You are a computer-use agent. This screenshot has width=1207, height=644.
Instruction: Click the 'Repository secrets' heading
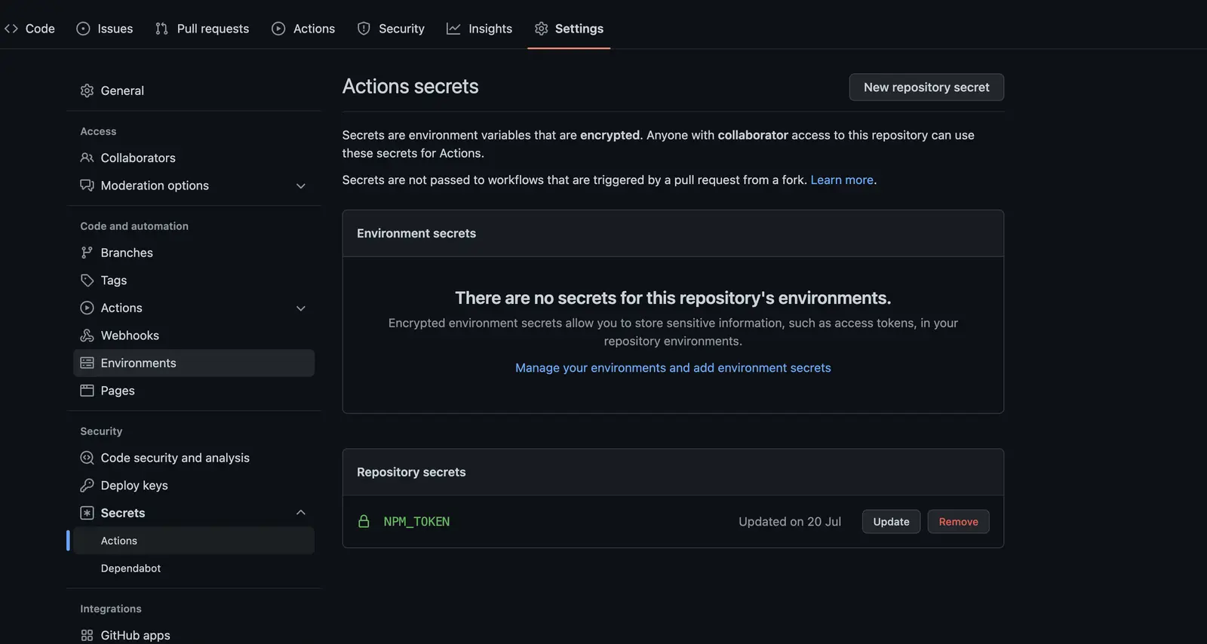[x=411, y=472]
